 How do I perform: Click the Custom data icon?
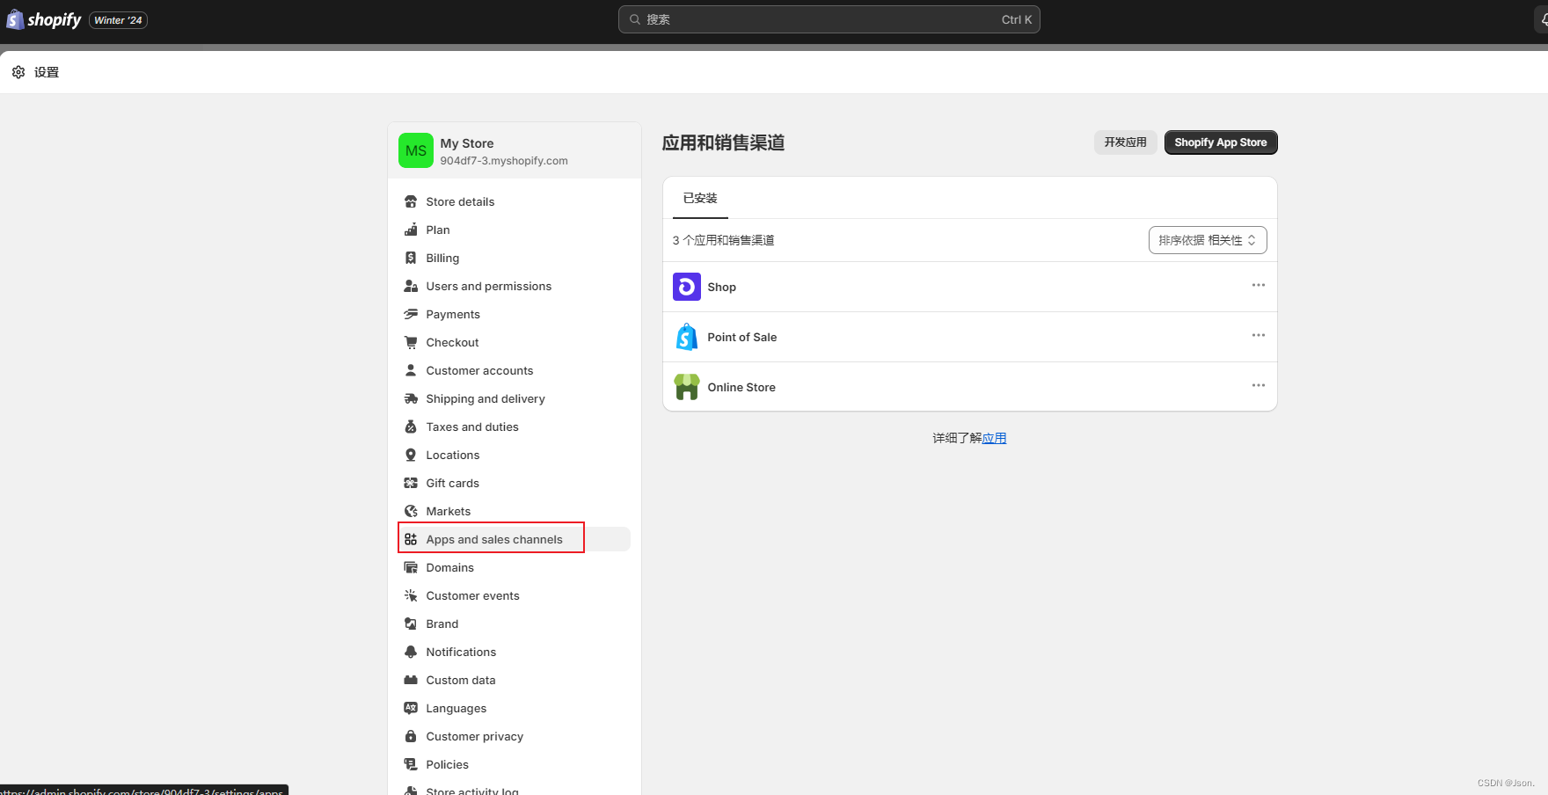[x=411, y=680]
